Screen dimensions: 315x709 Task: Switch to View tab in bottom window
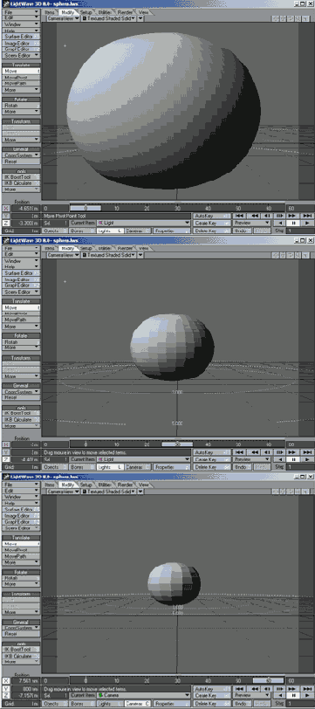click(x=143, y=485)
